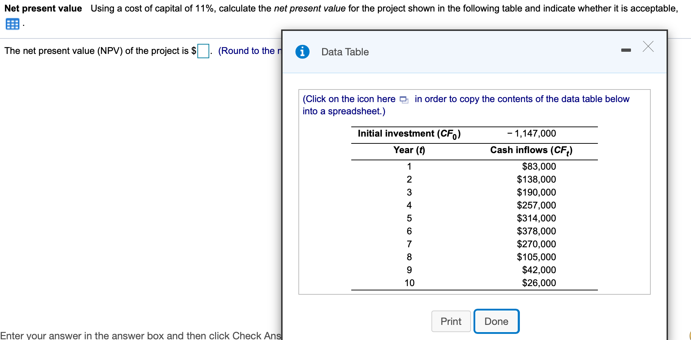Viewport: 691px width, 340px height.
Task: Select the Year 10 cash inflow $26,000
Action: point(539,283)
